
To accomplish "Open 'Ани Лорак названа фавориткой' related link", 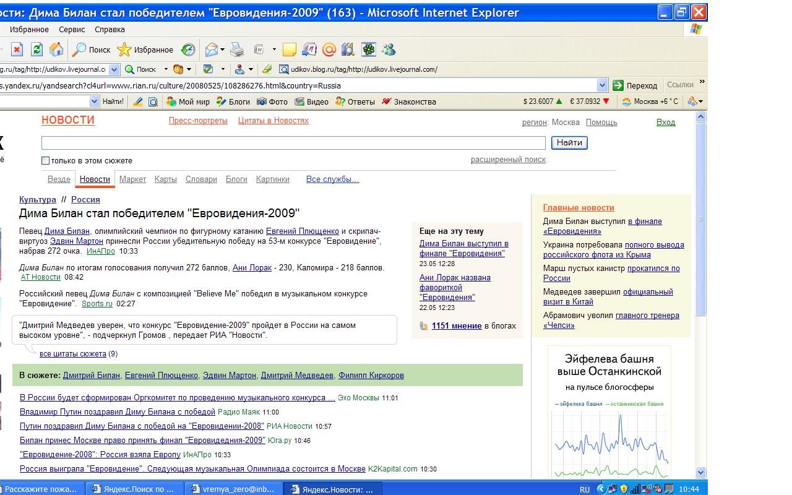I will 455,288.
